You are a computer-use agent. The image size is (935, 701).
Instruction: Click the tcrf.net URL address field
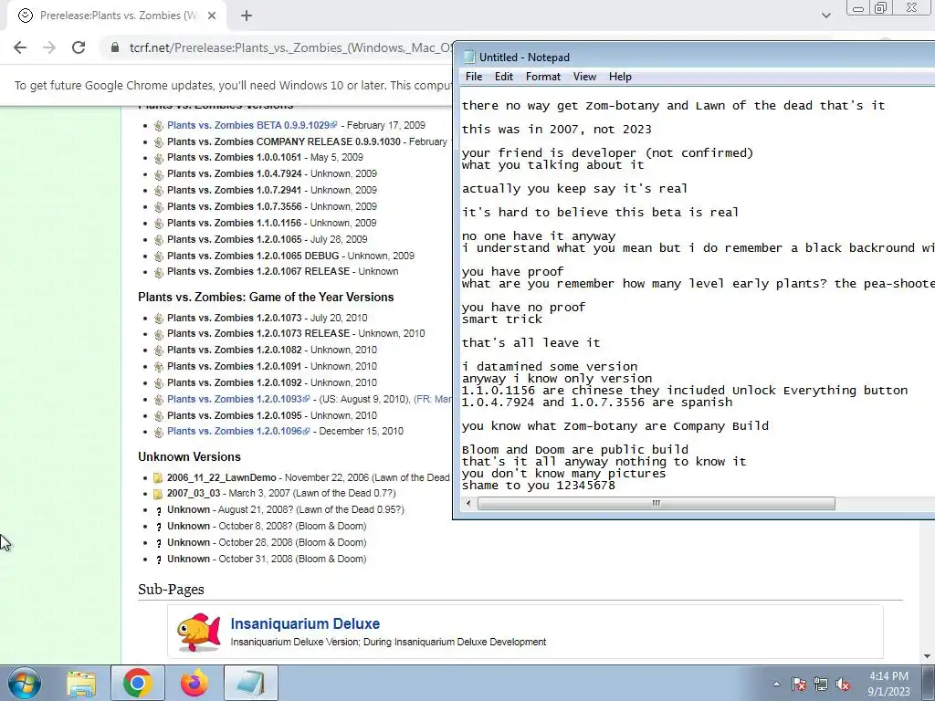291,47
